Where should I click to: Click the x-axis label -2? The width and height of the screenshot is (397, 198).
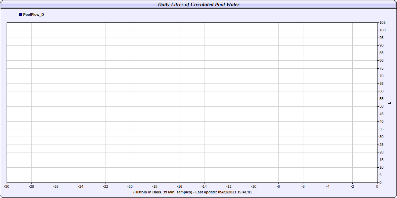(x=352, y=186)
